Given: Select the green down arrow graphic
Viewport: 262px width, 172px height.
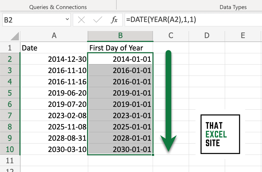Looking at the screenshot, I should (168, 102).
